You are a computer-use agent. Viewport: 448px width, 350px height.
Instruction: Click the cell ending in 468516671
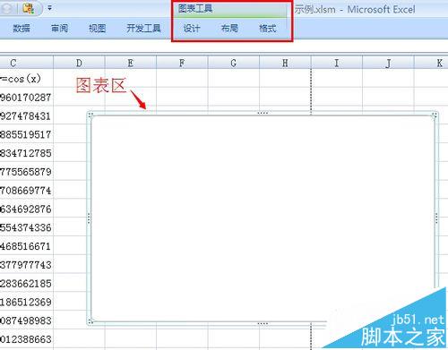pos(27,246)
